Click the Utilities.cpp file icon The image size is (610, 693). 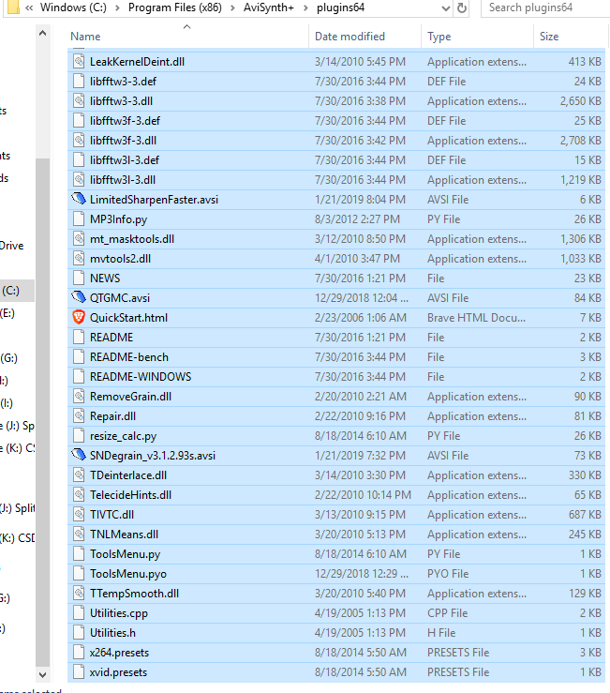79,613
